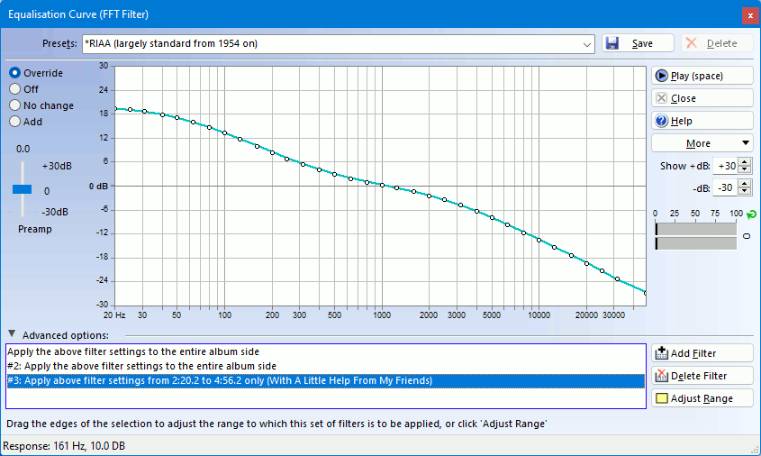Click the -30dB mark on Preamp slider

click(55, 212)
